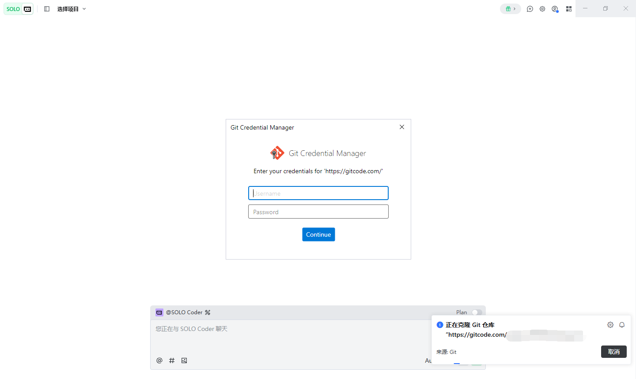
Task: Click the bell icon in the notification
Action: pos(622,325)
